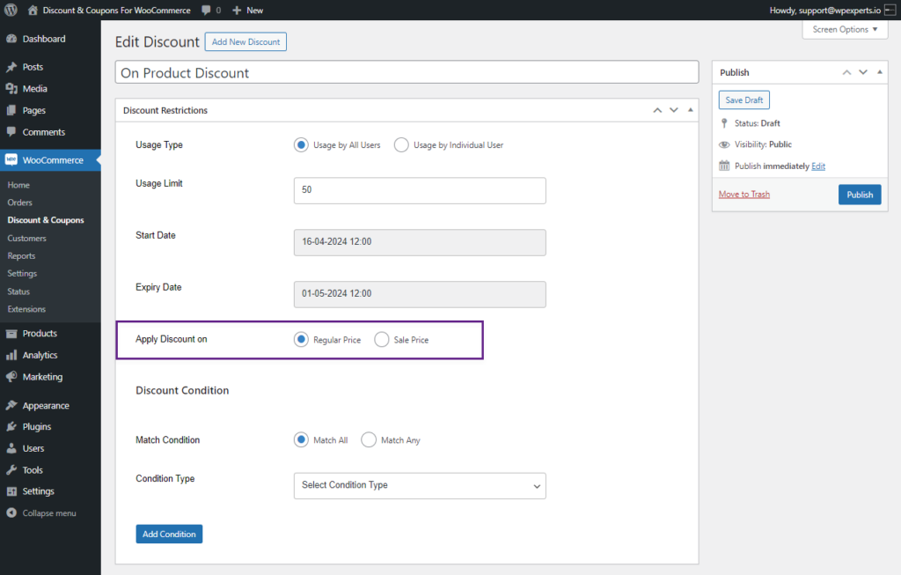Click the Move to Trash link
Screen dimensions: 901x575
pos(744,195)
